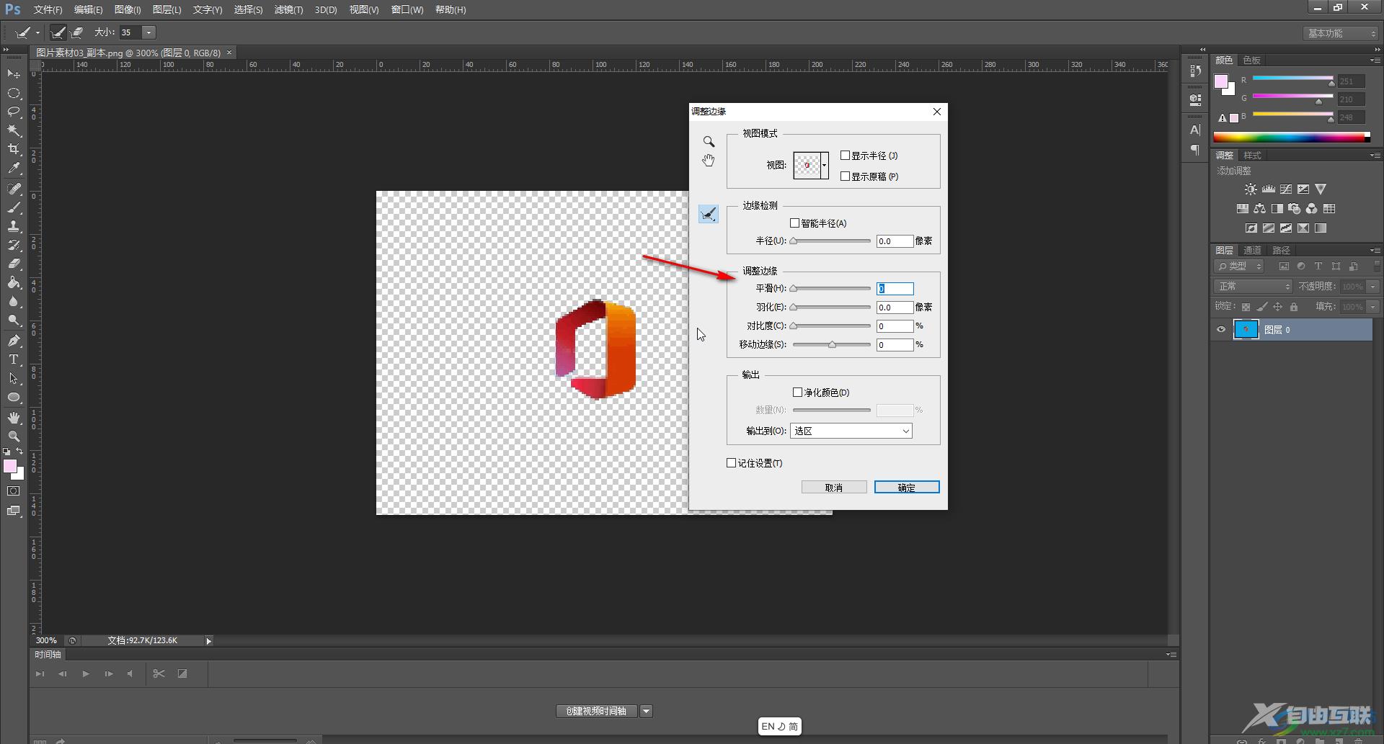This screenshot has height=744, width=1384.
Task: Click the timeline play button
Action: click(x=86, y=674)
